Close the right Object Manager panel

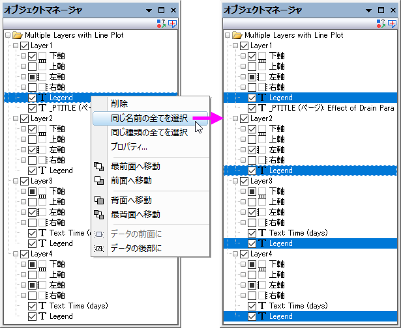393,10
